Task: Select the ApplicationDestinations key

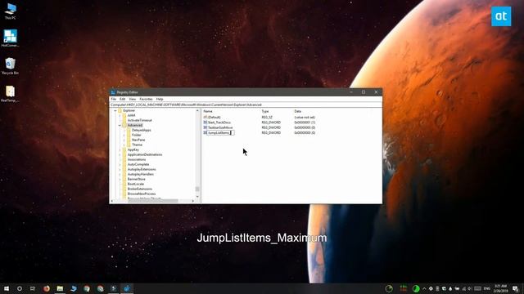Action: coord(145,154)
